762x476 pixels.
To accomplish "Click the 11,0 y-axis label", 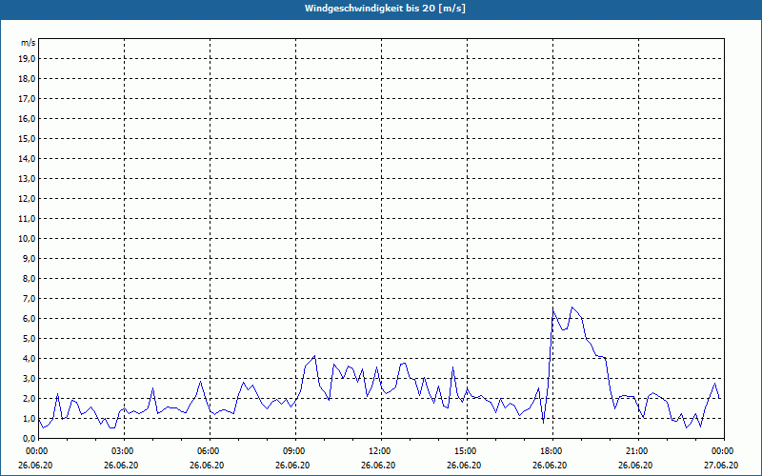I will 27,219.
